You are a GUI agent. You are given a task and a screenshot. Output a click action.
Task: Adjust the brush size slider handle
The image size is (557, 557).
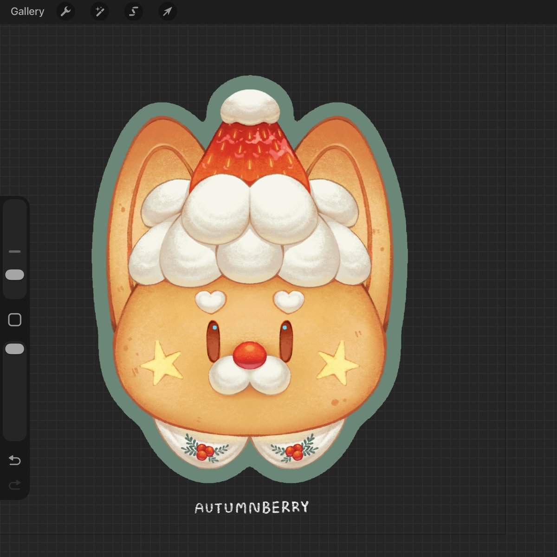(14, 275)
